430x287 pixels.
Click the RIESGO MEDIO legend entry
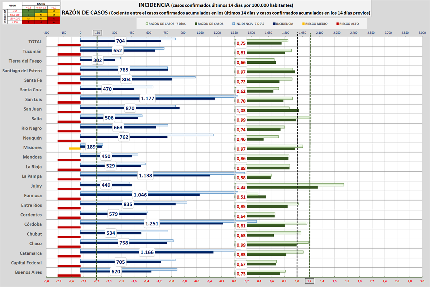tap(318, 24)
